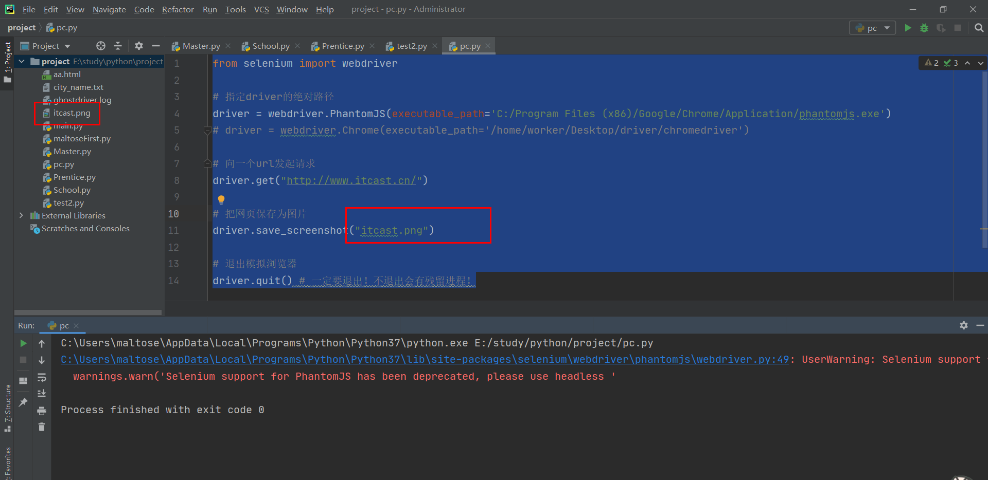Collapse the project root folder
The width and height of the screenshot is (988, 480).
point(22,61)
